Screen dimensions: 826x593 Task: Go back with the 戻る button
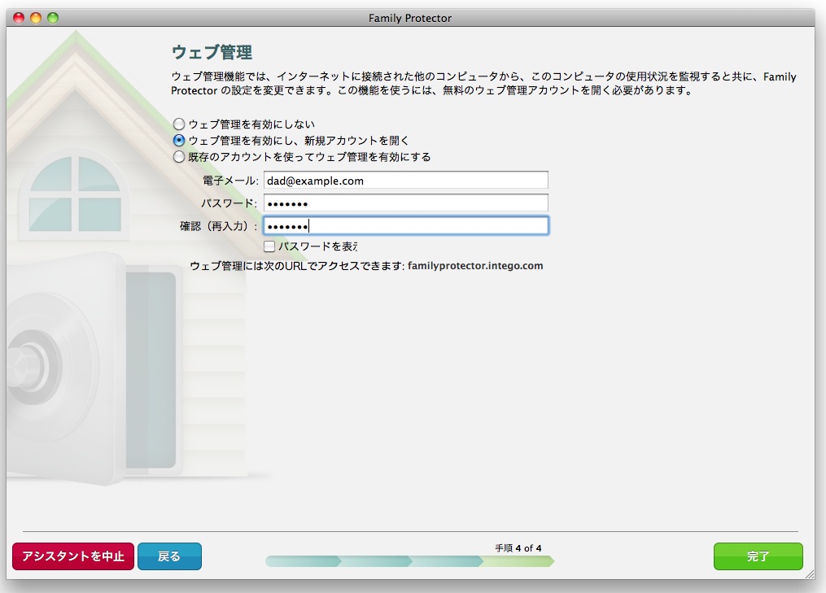pos(169,556)
